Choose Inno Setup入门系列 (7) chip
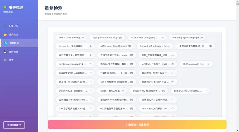 coord(158,108)
